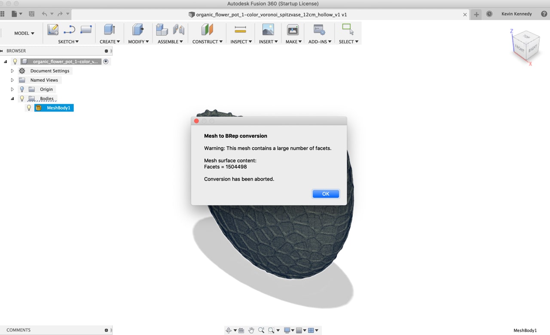Open the MODEL workspace dropdown
This screenshot has width=550, height=335.
coord(24,33)
